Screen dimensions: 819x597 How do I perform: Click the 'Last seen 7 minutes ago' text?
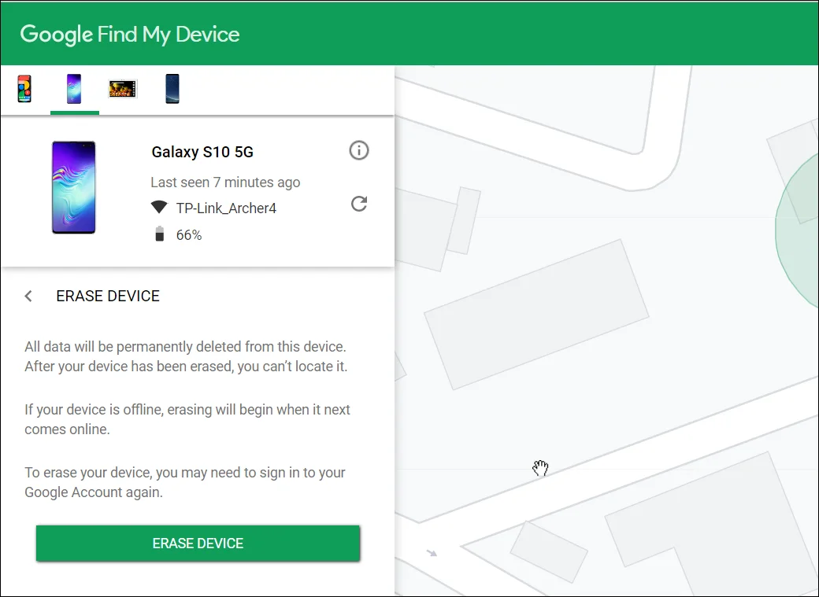(x=225, y=182)
